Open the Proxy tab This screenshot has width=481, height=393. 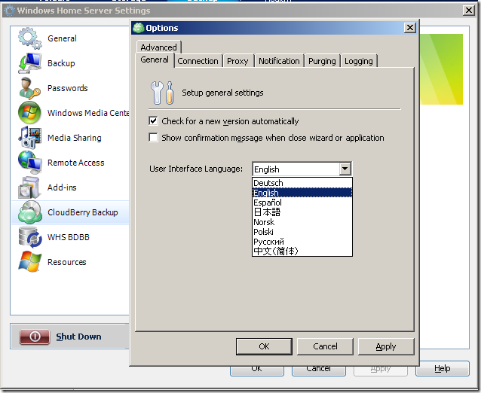tap(237, 61)
